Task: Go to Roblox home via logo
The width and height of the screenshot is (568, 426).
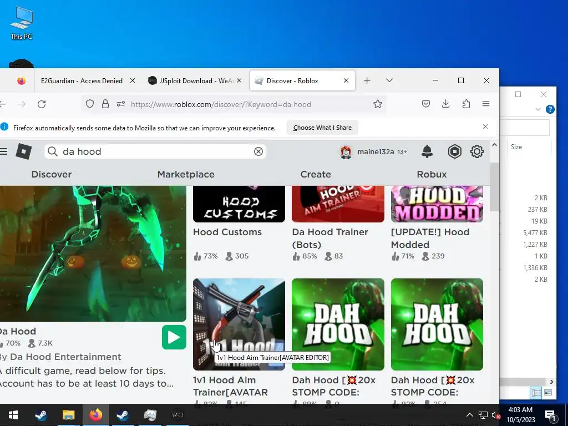Action: [x=23, y=151]
